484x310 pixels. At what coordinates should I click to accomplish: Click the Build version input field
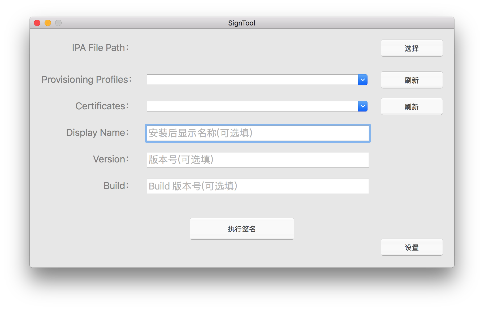pos(258,186)
